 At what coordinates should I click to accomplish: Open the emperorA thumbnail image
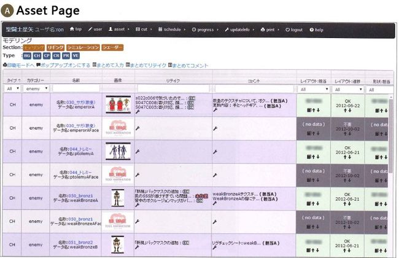click(x=118, y=104)
